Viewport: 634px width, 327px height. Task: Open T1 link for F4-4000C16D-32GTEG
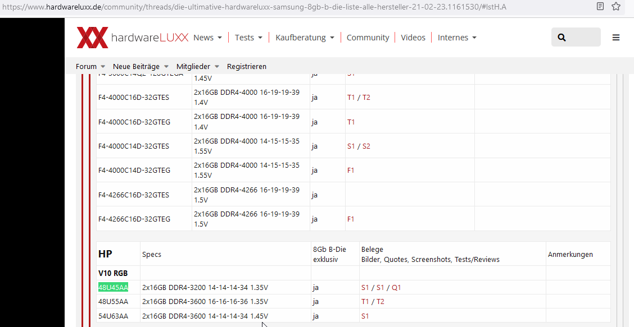351,122
